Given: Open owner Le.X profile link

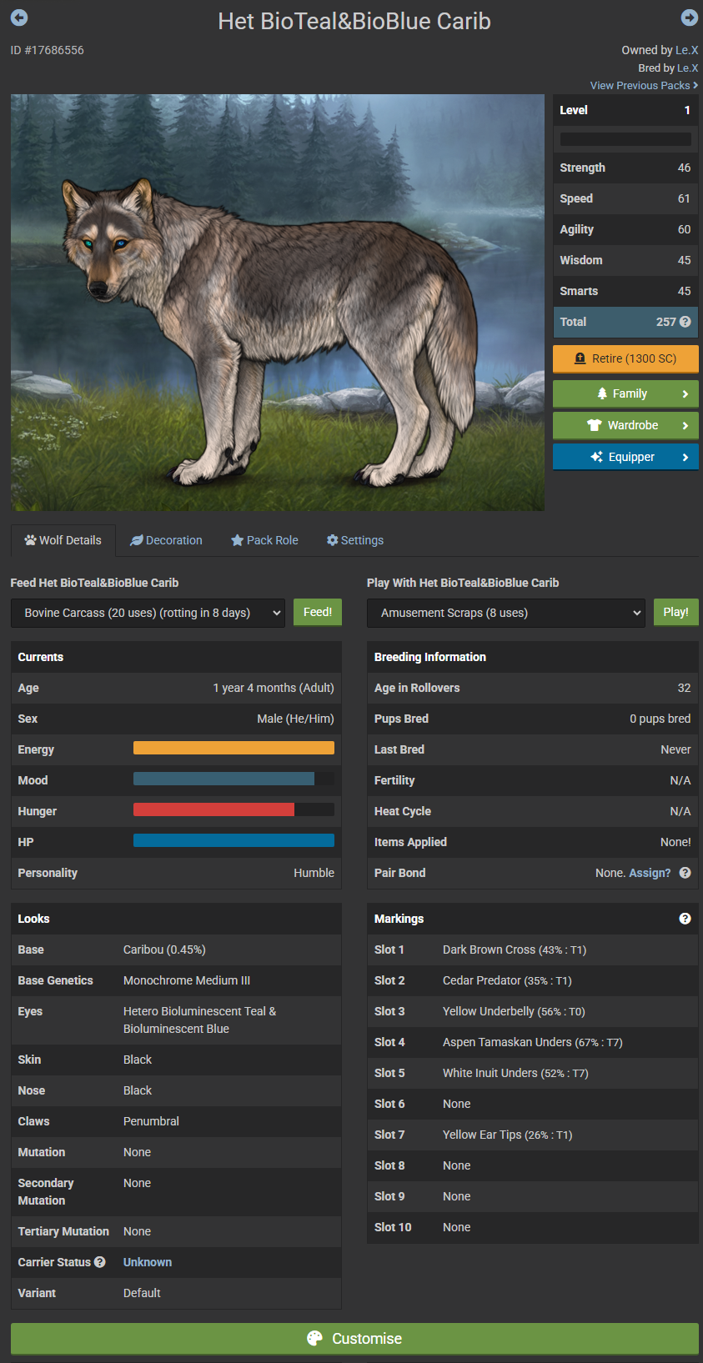Looking at the screenshot, I should click(687, 50).
